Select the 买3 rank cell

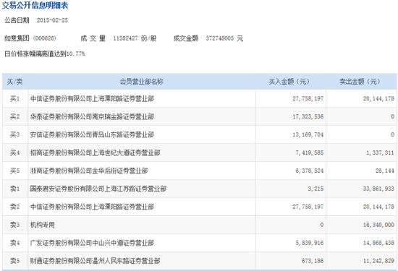(14, 134)
